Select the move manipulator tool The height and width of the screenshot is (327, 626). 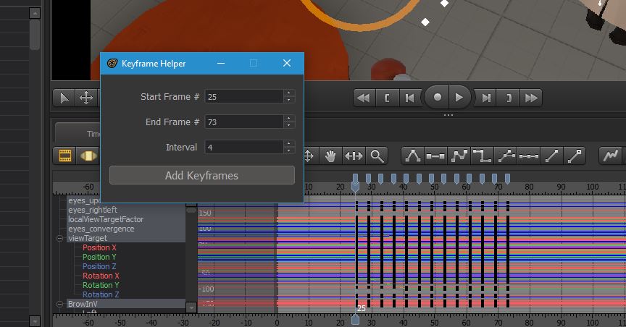click(x=85, y=98)
